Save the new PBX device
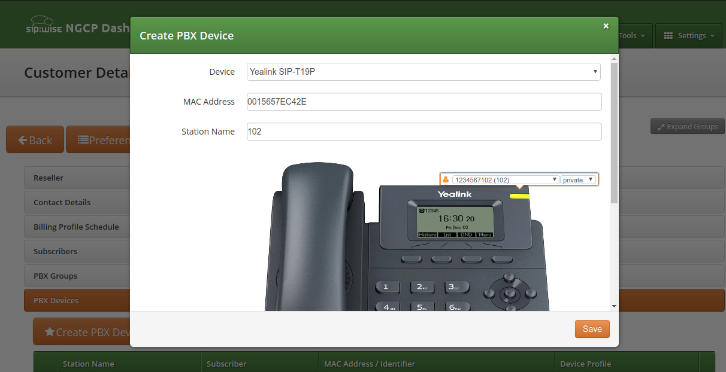 [x=592, y=329]
